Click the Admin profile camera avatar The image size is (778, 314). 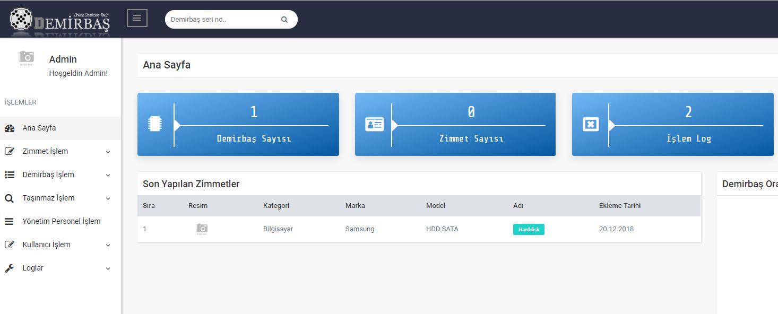point(26,57)
